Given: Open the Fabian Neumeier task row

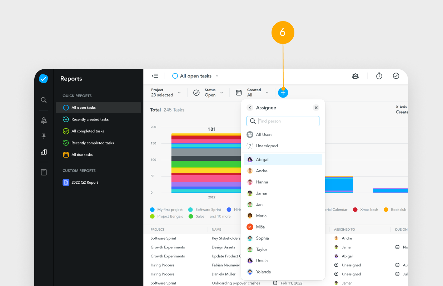Looking at the screenshot, I should point(226,265).
